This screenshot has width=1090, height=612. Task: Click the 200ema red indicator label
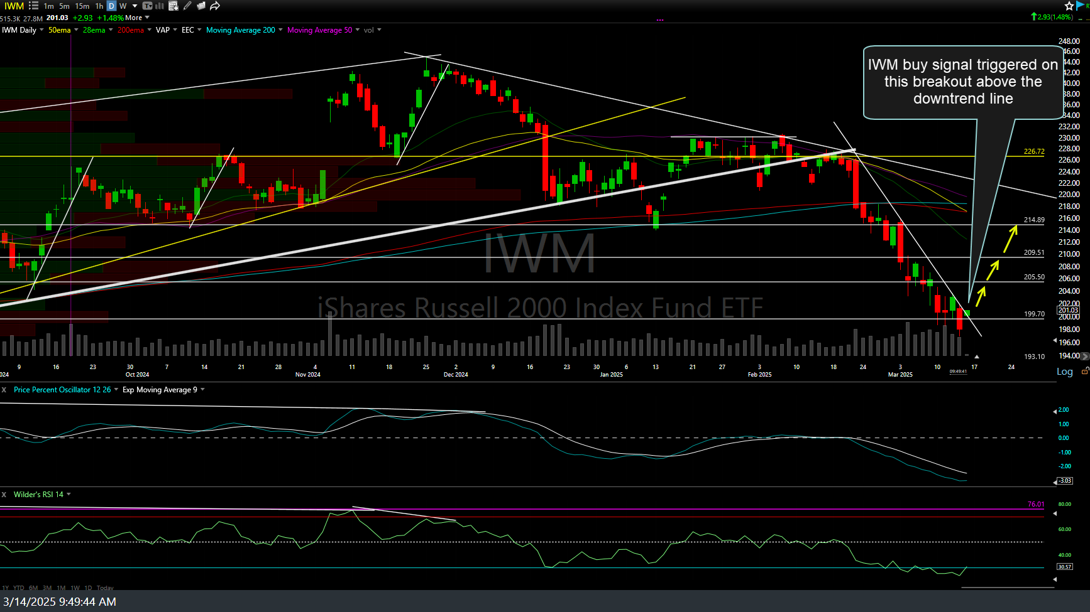click(130, 30)
